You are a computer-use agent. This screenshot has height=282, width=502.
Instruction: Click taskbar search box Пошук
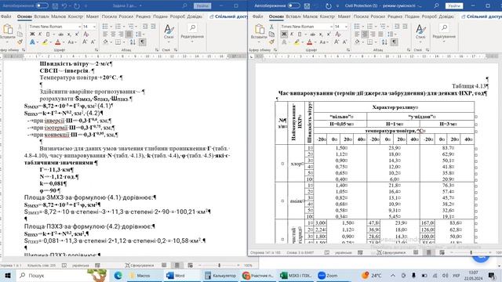point(63,275)
